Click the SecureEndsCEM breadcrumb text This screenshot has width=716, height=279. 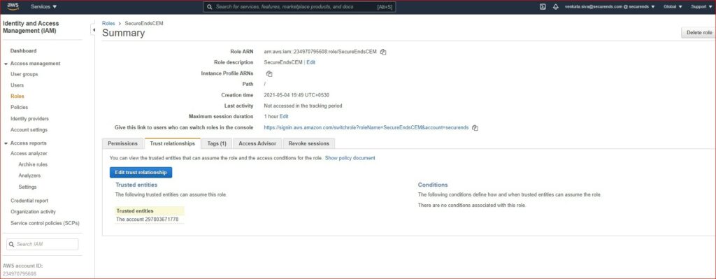coord(144,23)
